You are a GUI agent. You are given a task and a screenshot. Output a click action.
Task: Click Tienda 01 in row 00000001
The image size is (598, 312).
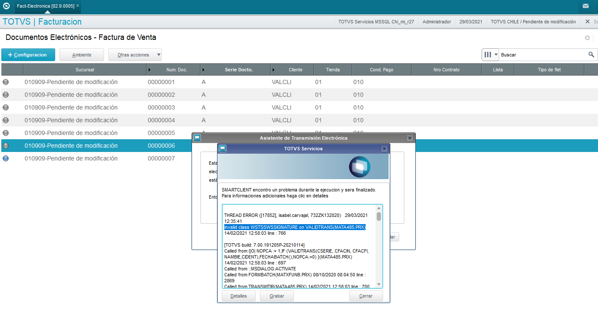coord(319,82)
